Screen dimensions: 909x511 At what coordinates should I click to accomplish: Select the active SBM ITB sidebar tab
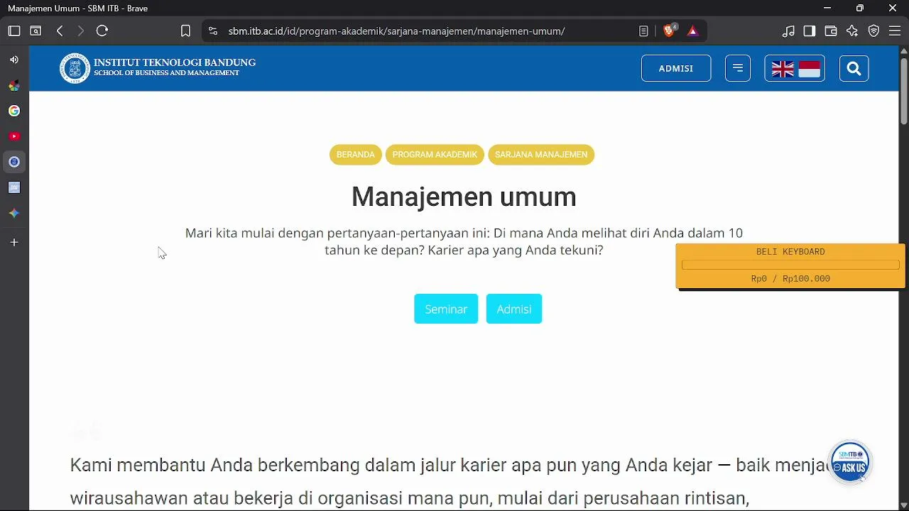[14, 162]
